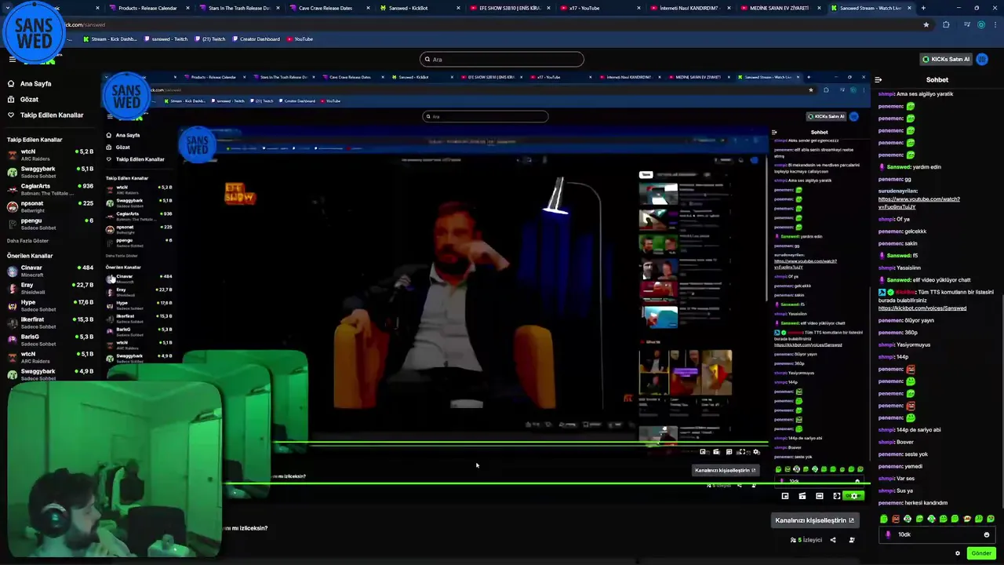1004x565 pixels.
Task: Open the (21) Twitch bookmark
Action: [209, 39]
